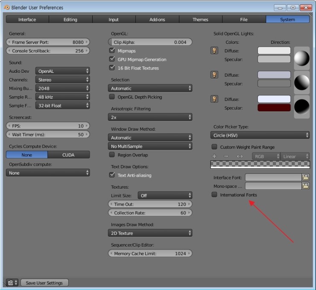The image size is (316, 290).
Task: Open the Channels dropdown set to Stereo
Action: [x=62, y=80]
